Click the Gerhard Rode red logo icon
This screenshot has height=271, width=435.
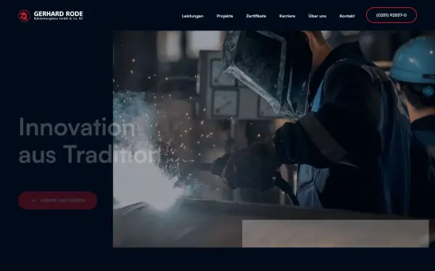tap(24, 16)
